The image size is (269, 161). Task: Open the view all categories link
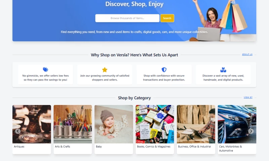pos(248,97)
